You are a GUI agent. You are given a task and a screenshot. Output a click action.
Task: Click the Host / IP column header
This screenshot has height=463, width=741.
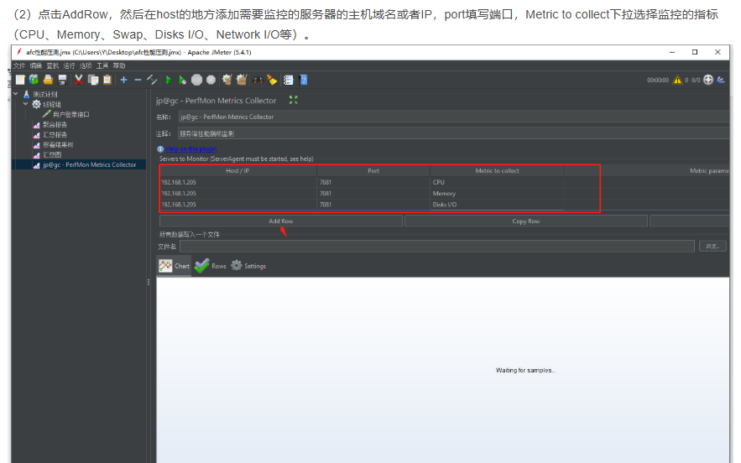[237, 170]
